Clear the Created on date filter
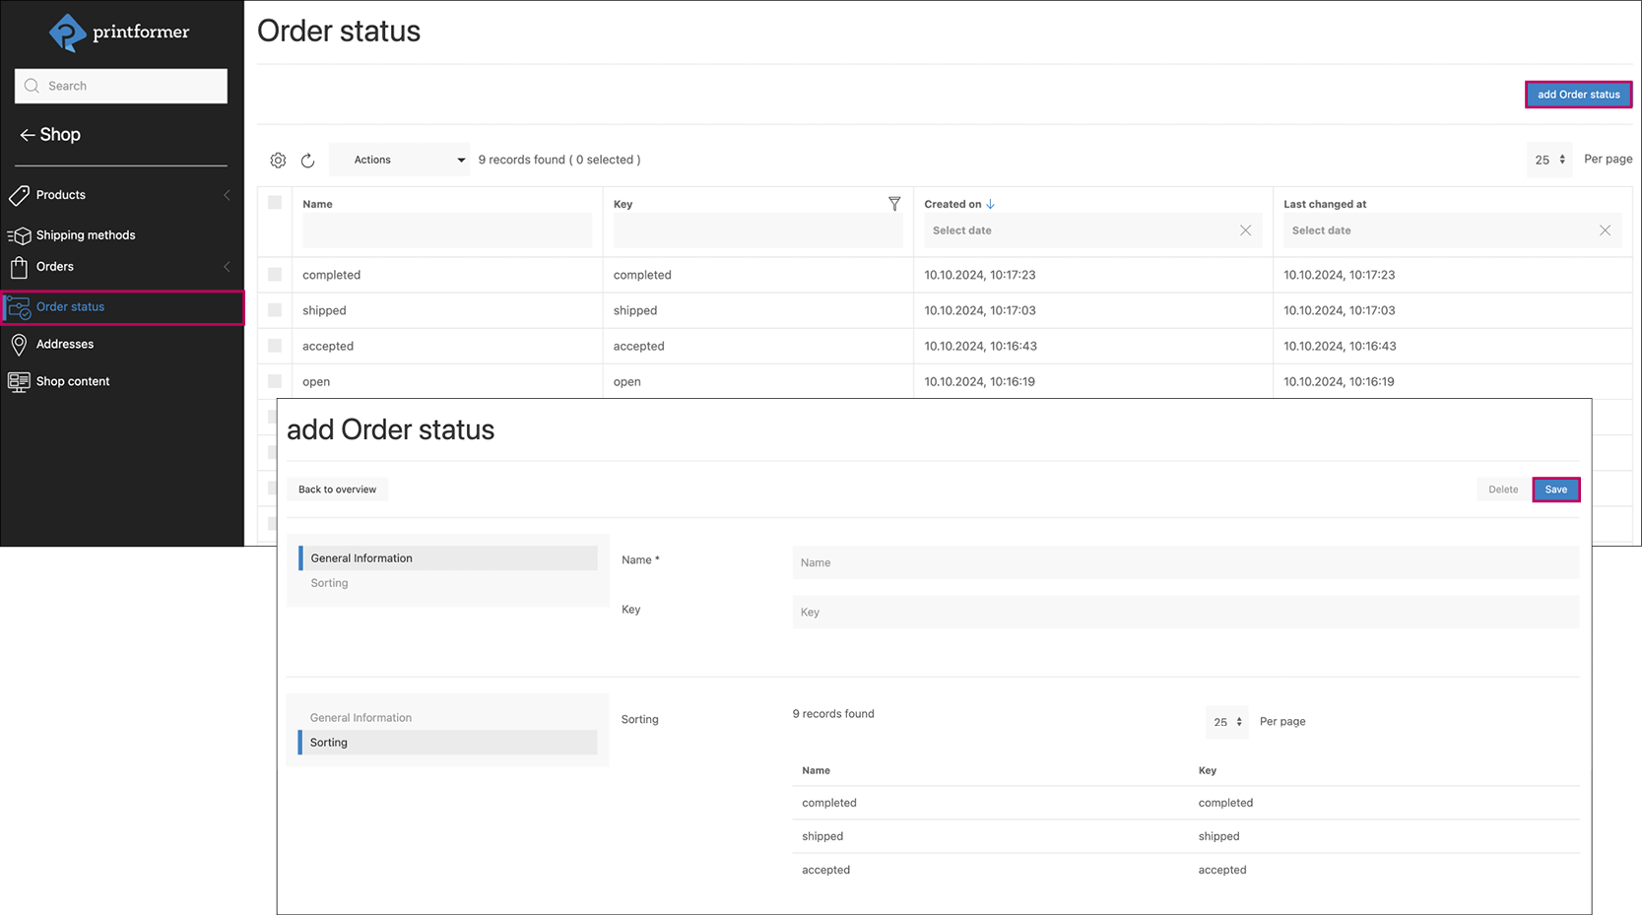The image size is (1642, 915). click(1245, 230)
